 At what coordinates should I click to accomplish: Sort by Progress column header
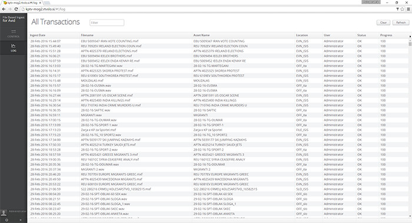coord(386,35)
